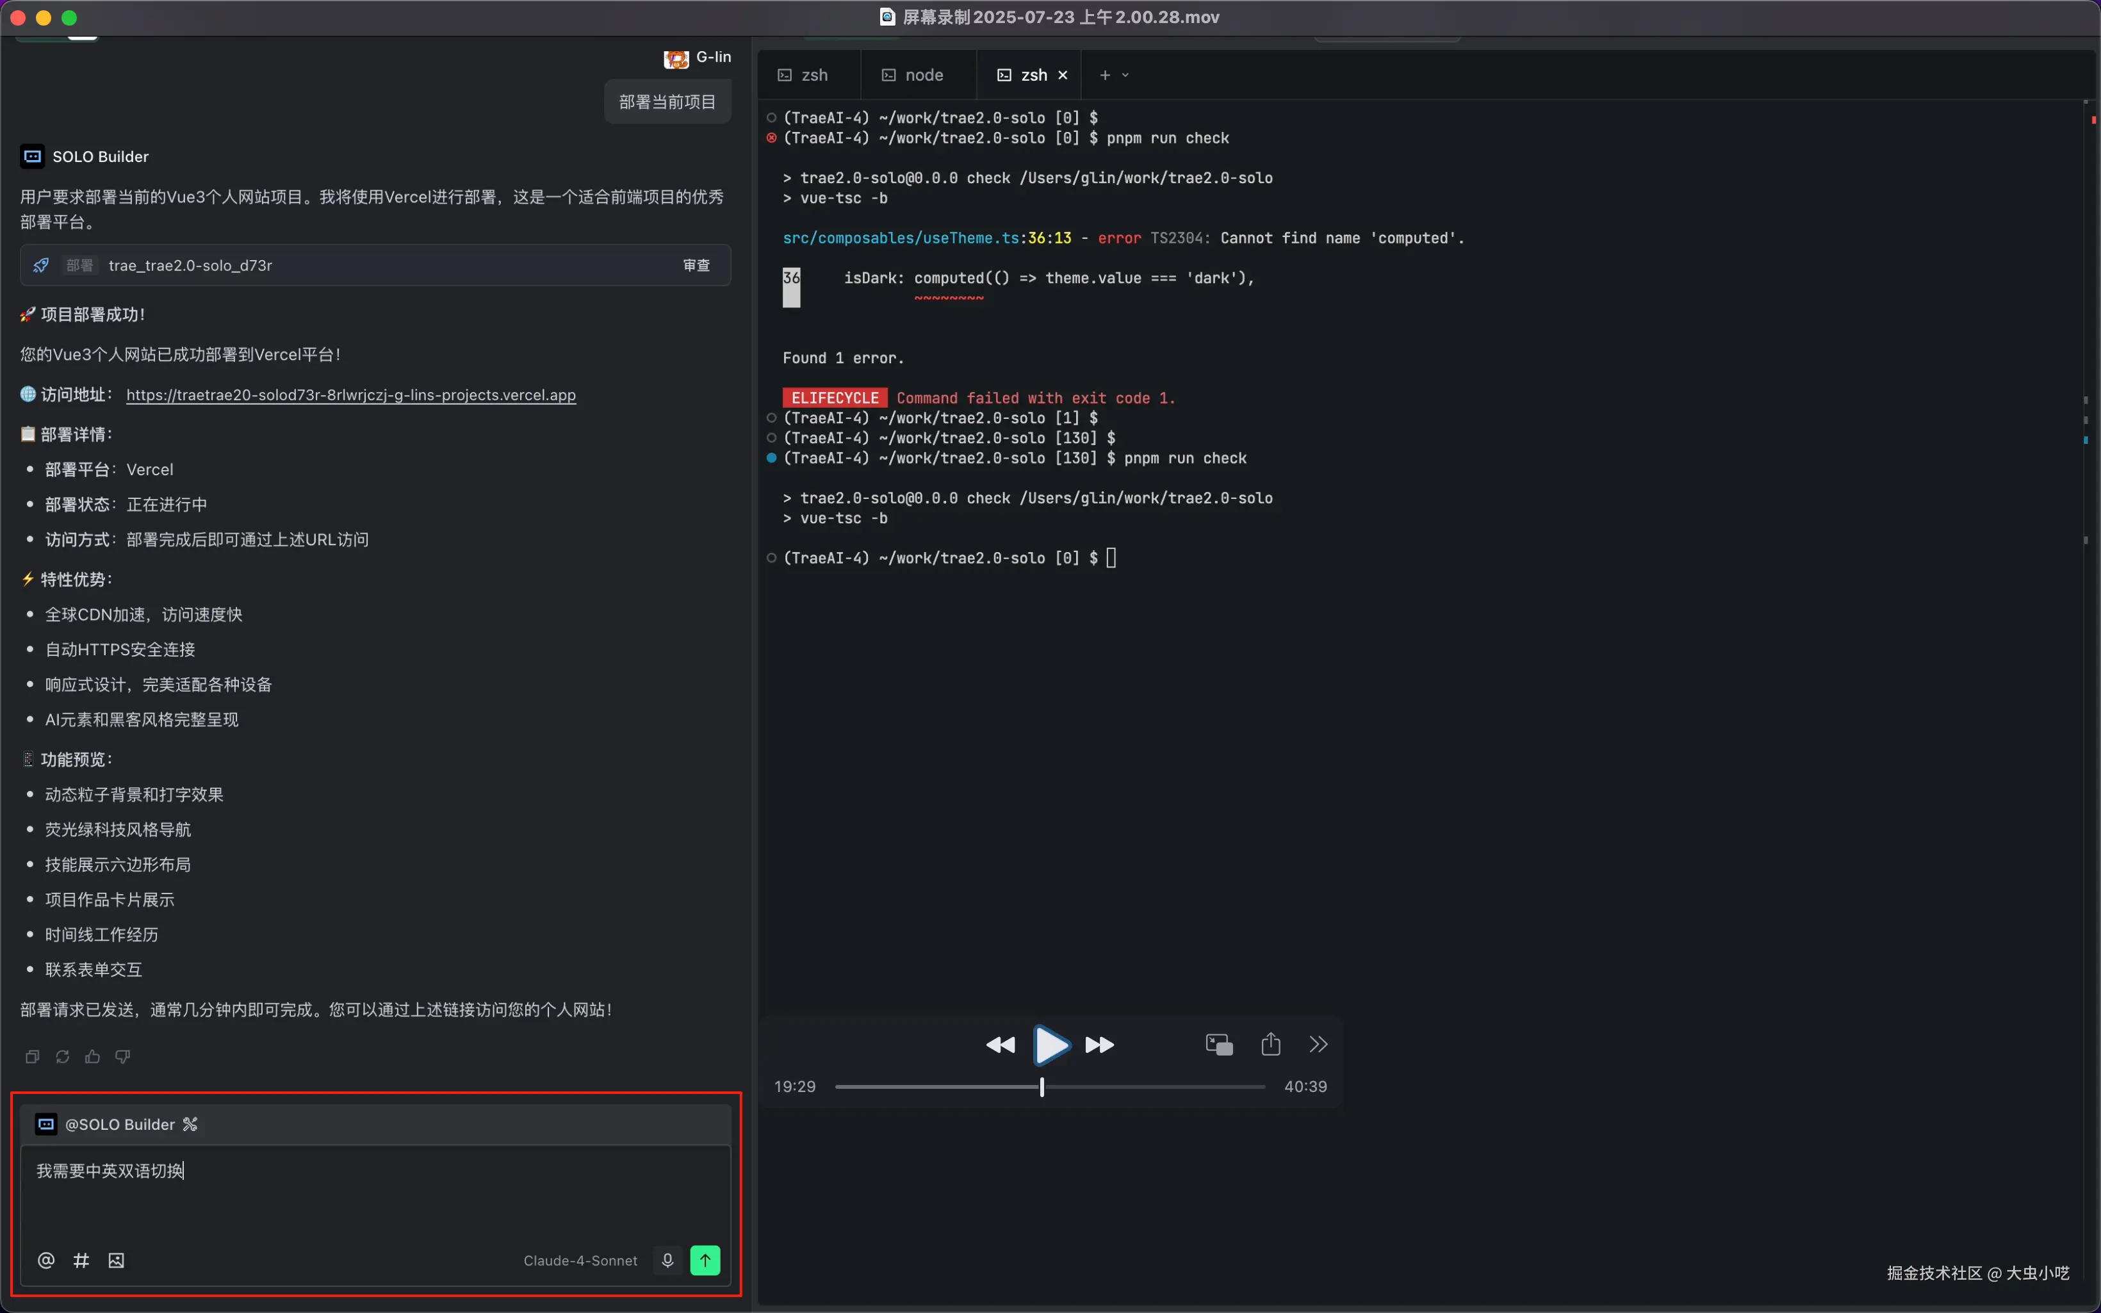Image resolution: width=2101 pixels, height=1313 pixels.
Task: Send message with green arrow button
Action: (705, 1260)
